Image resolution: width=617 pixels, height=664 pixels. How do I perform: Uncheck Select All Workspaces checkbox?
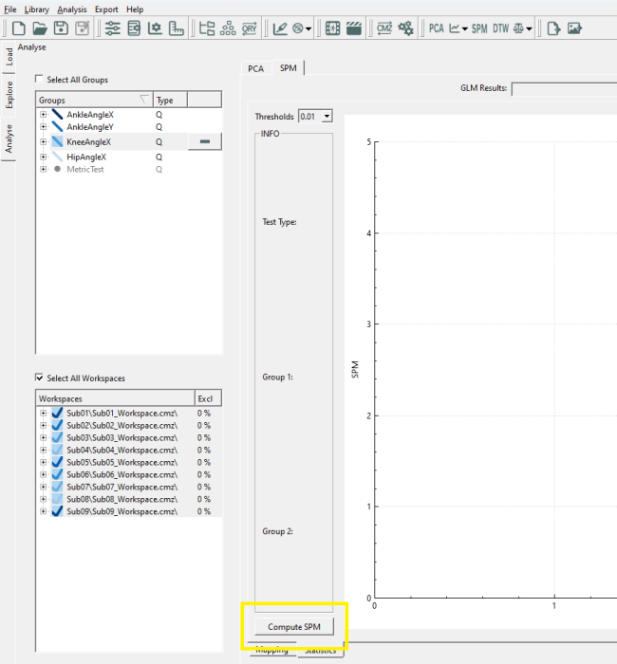[39, 378]
